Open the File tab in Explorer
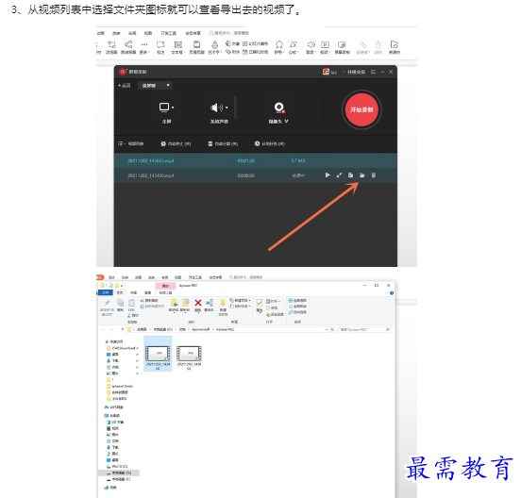 [106, 292]
